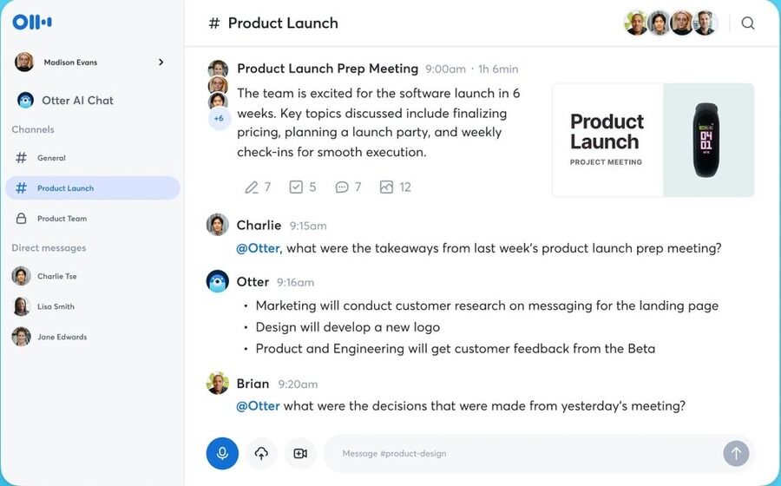Click the video camera icon

(x=300, y=453)
